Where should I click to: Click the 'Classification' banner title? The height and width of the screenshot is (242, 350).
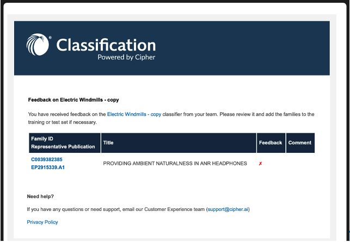point(106,45)
